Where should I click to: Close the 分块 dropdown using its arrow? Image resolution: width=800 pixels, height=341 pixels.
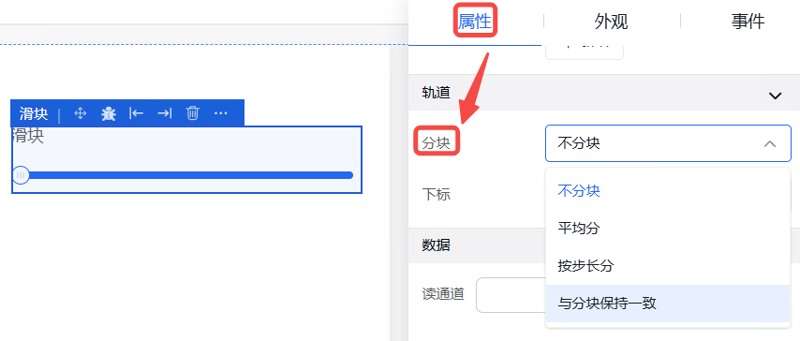(x=770, y=144)
